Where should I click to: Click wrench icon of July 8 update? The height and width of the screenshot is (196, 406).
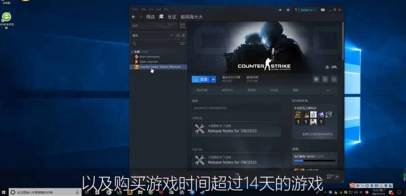(x=199, y=129)
